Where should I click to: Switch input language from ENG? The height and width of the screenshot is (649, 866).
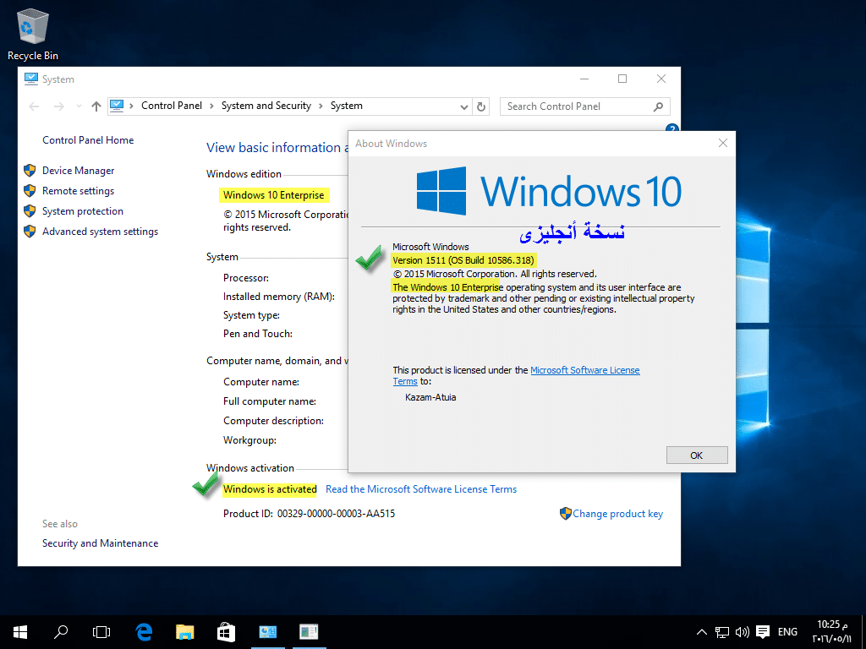(x=787, y=632)
